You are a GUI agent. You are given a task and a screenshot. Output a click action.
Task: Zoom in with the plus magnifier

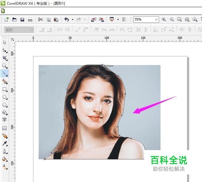click(164, 19)
